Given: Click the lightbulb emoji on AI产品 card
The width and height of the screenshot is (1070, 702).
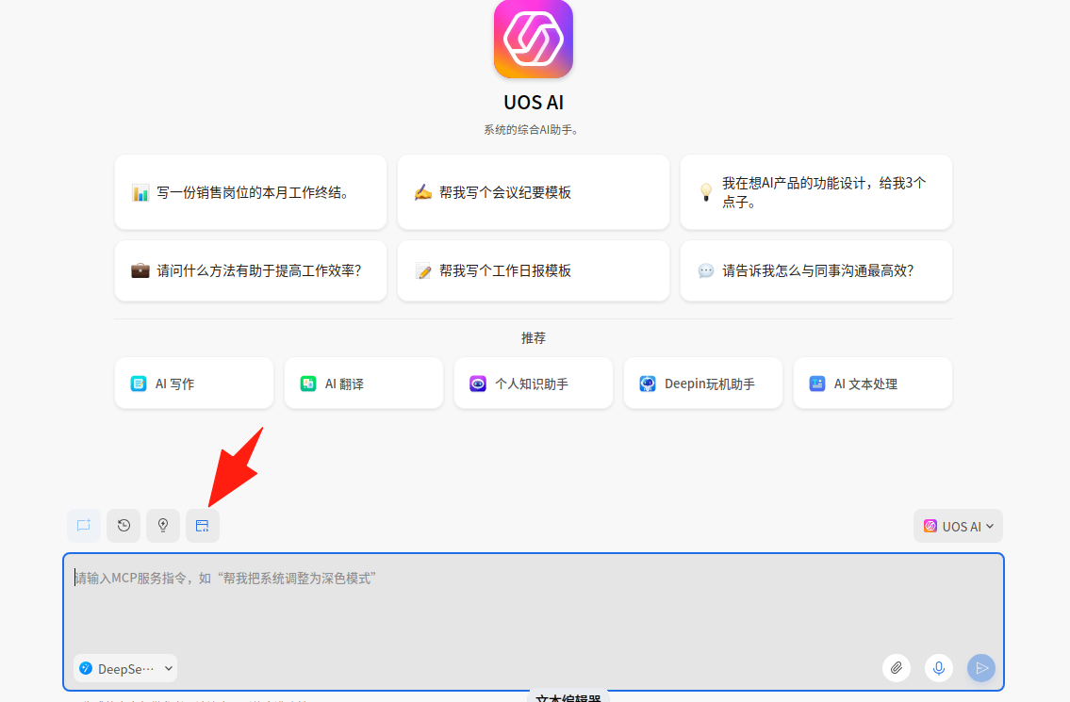Looking at the screenshot, I should [706, 192].
